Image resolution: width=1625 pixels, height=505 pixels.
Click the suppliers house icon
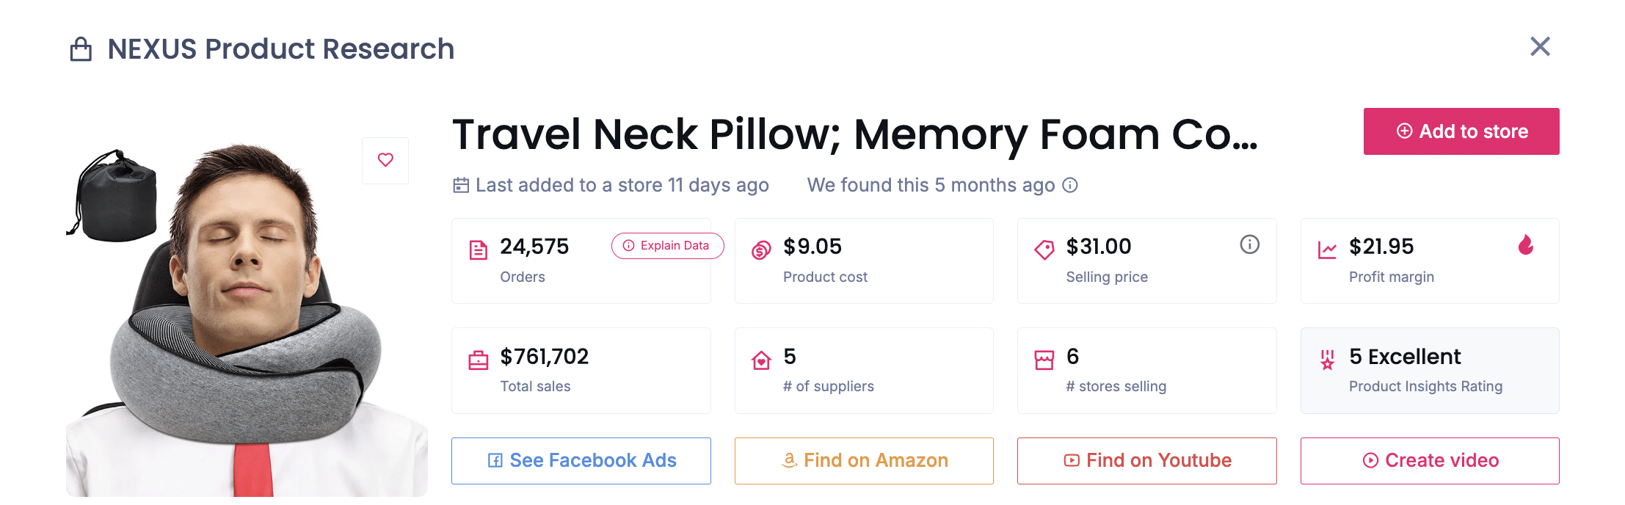(760, 360)
